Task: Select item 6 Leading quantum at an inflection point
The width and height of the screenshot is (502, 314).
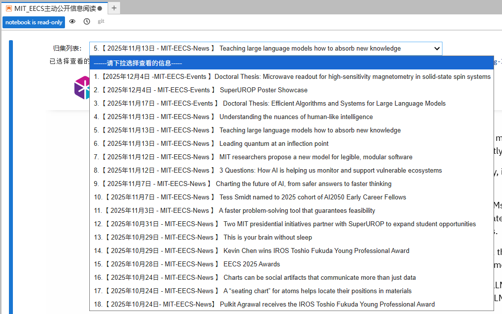Action: click(292, 144)
